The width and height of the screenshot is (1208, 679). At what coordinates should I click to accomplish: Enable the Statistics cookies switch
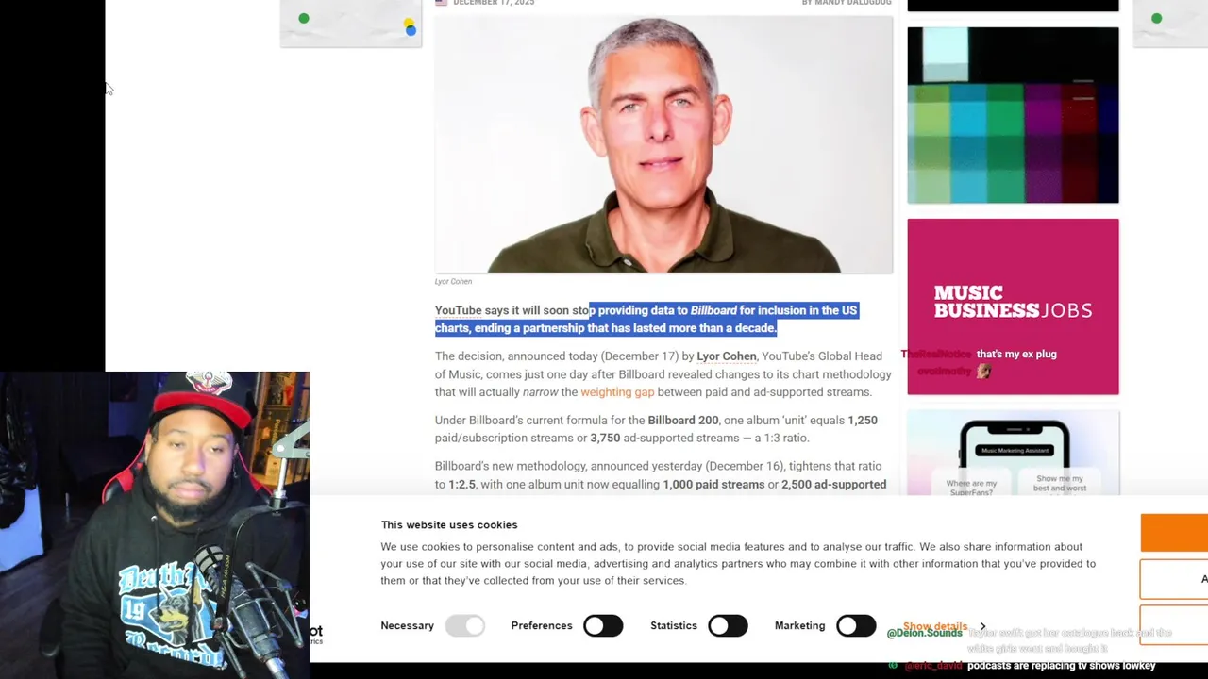point(728,625)
